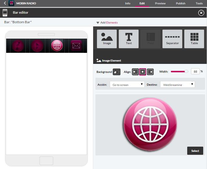The height and width of the screenshot is (169, 207).
Task: Select the envelope mail button in the phone bar
Action: [x=76, y=46]
